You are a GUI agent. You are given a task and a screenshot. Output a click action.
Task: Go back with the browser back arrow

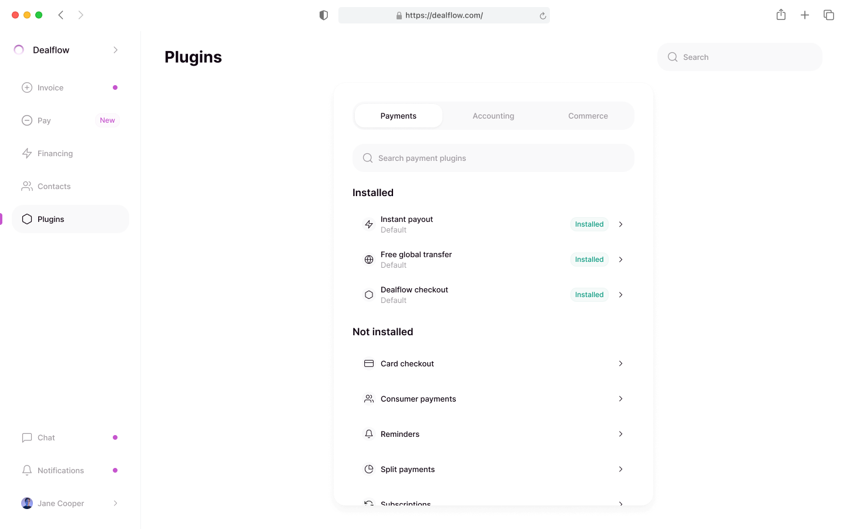pos(61,15)
